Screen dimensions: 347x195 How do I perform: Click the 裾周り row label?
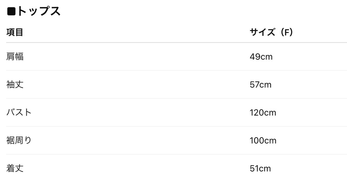coord(19,140)
